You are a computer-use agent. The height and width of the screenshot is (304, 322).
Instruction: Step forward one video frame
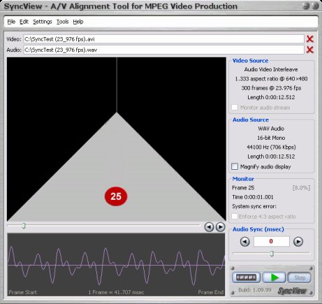220,226
